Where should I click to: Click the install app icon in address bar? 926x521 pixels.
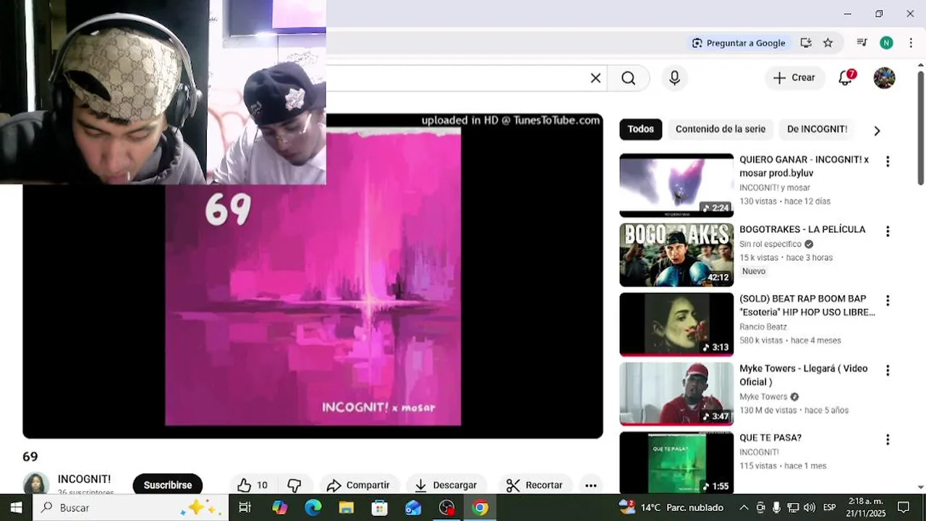click(806, 43)
